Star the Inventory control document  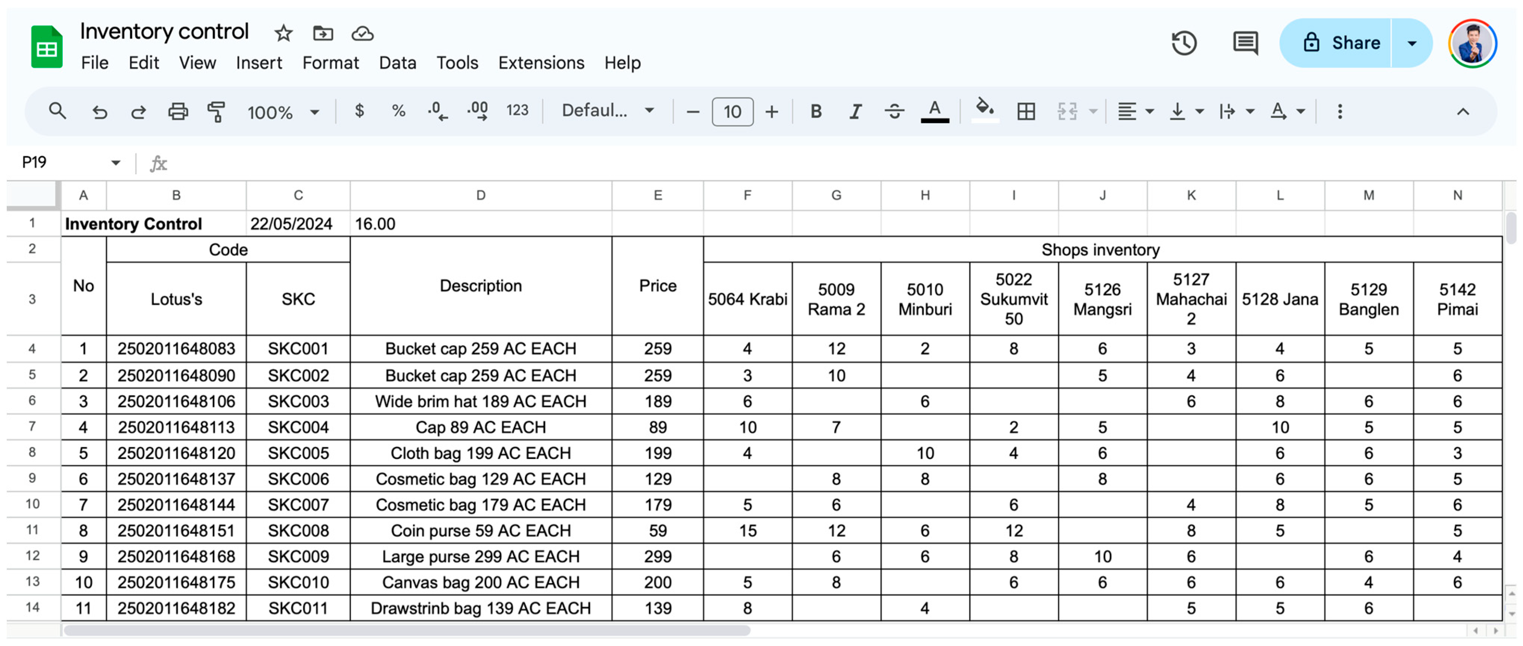(x=283, y=33)
